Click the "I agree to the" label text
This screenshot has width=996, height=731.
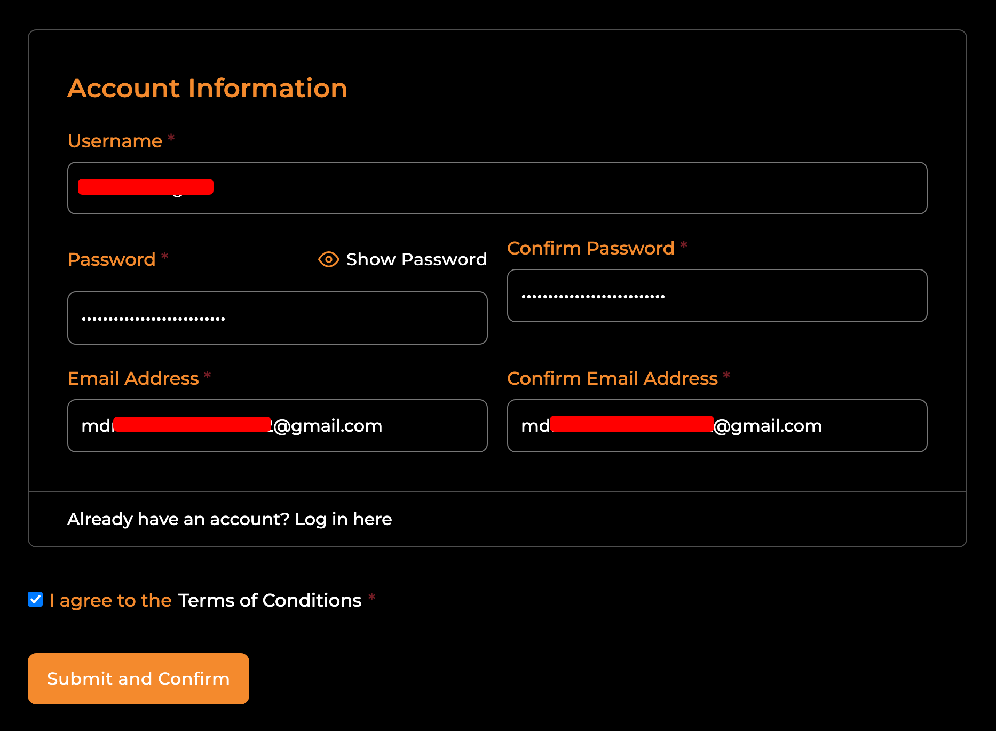click(110, 600)
